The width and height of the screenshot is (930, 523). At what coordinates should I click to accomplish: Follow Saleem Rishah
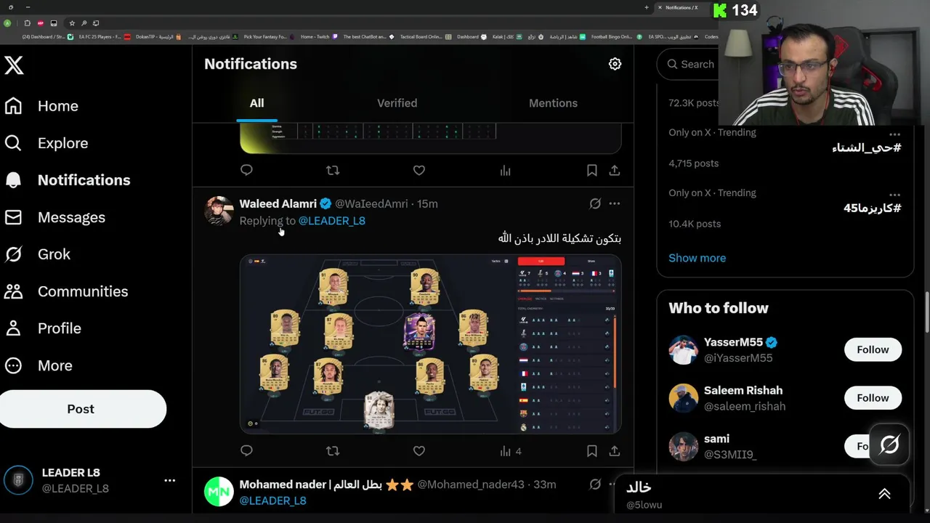point(873,398)
